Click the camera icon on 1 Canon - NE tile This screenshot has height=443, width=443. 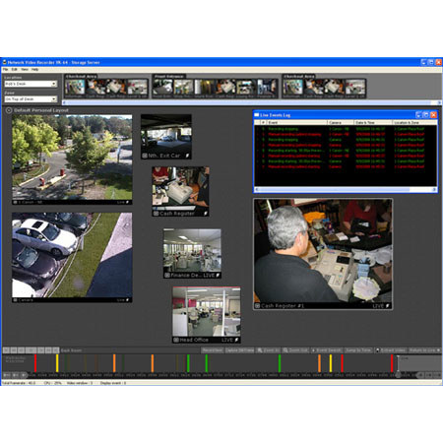point(15,203)
